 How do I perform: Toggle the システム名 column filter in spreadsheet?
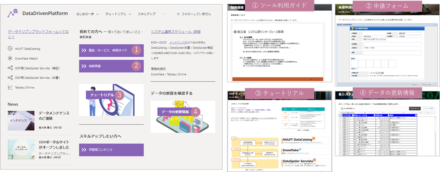coord(352,115)
